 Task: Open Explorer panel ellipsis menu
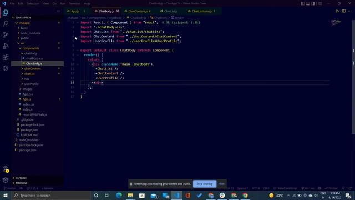(58, 11)
